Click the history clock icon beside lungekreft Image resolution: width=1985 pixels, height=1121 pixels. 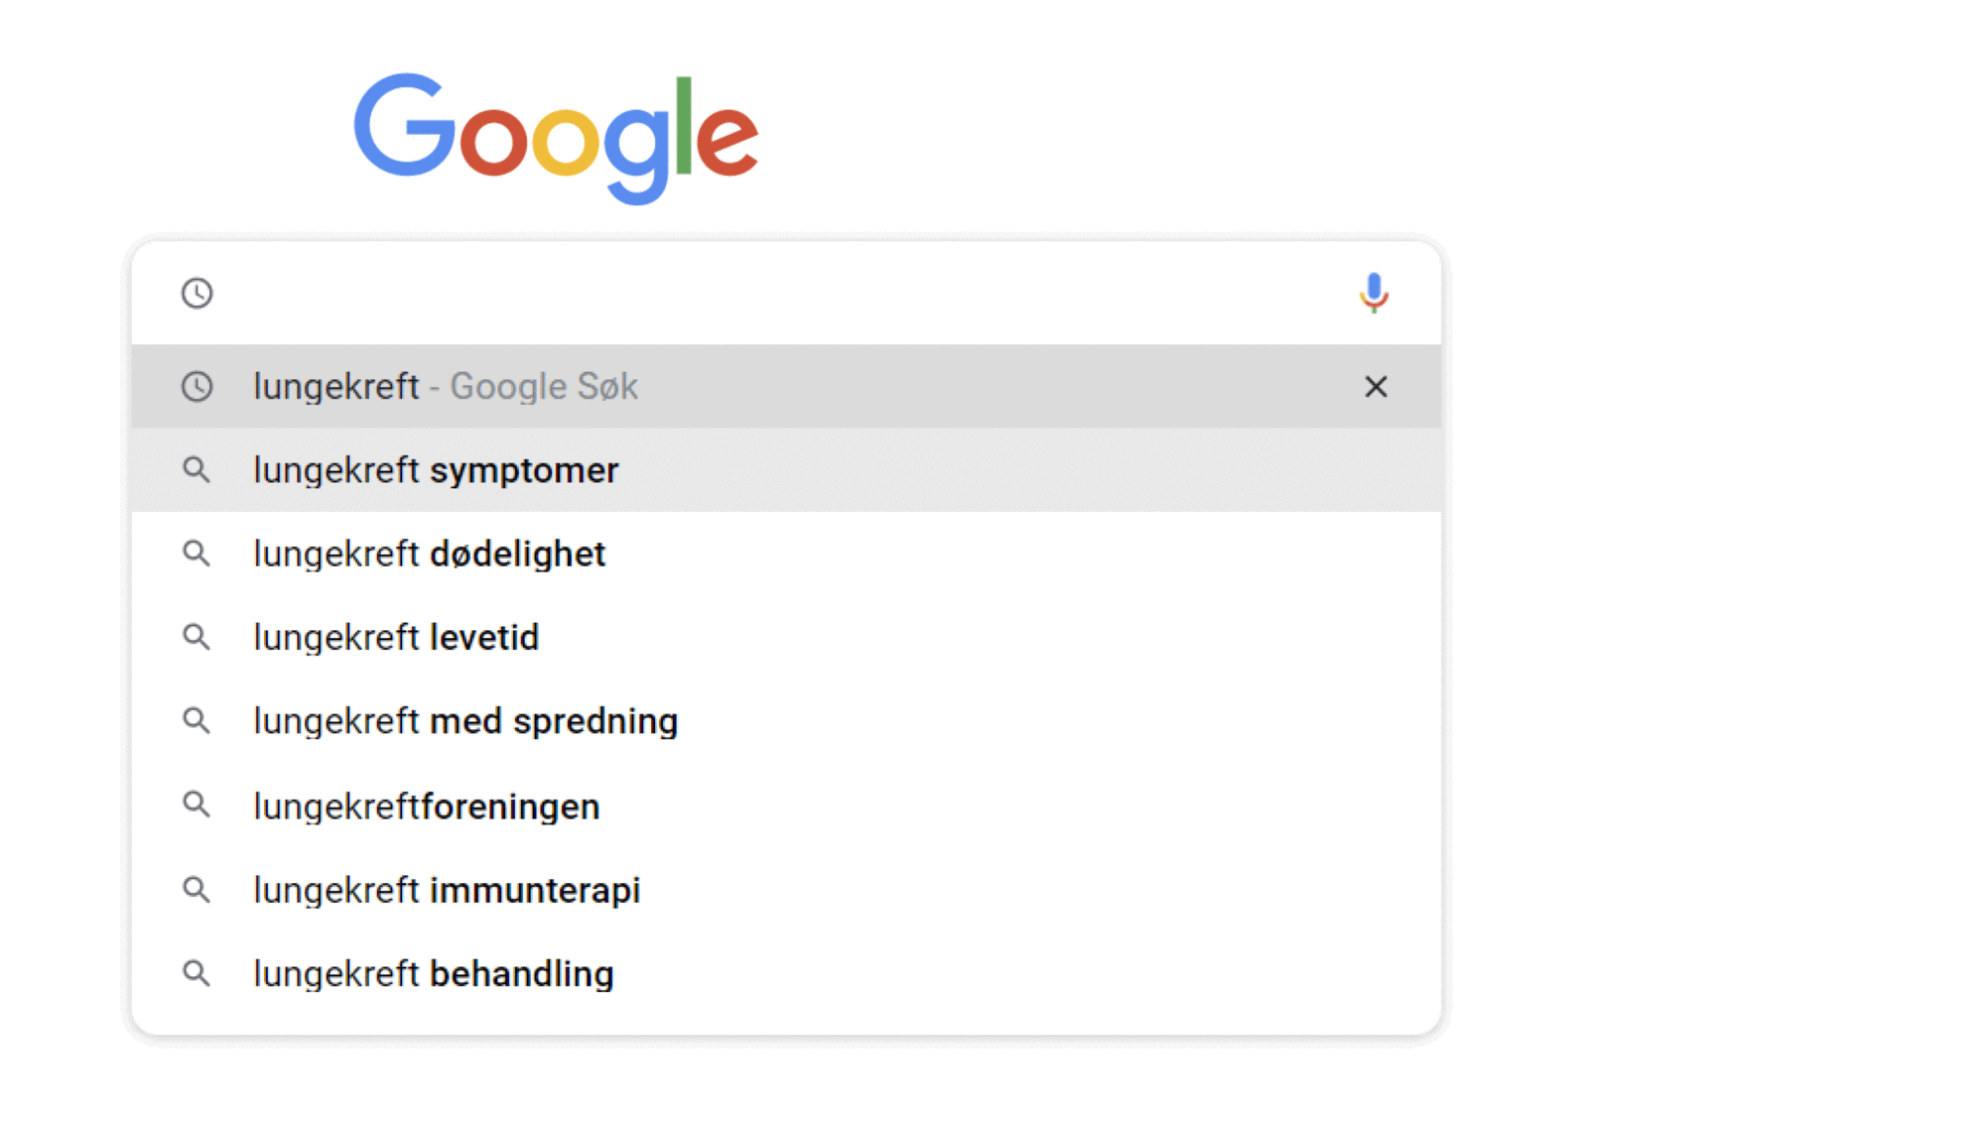click(x=197, y=387)
